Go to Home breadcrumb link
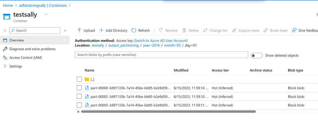This screenshot has height=124, width=318. coord(8,5)
